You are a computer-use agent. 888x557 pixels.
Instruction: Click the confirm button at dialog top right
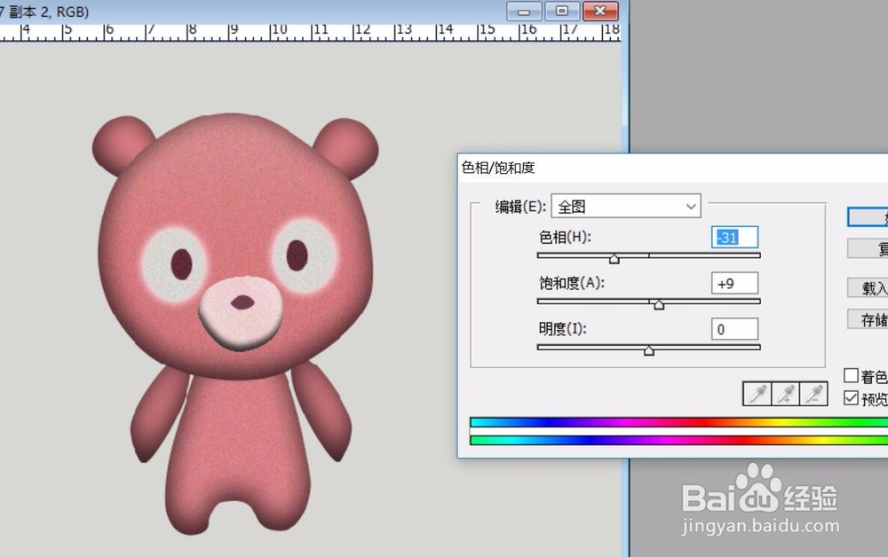pos(875,217)
